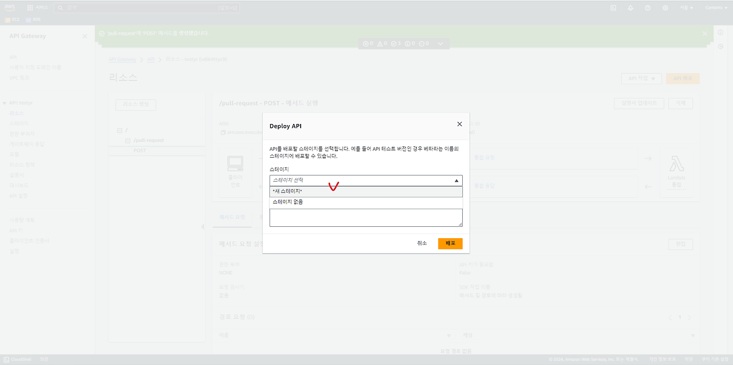Viewport: 733px width, 365px height.
Task: Collapse the 'API: testyr' sidebar section
Action: 5,103
